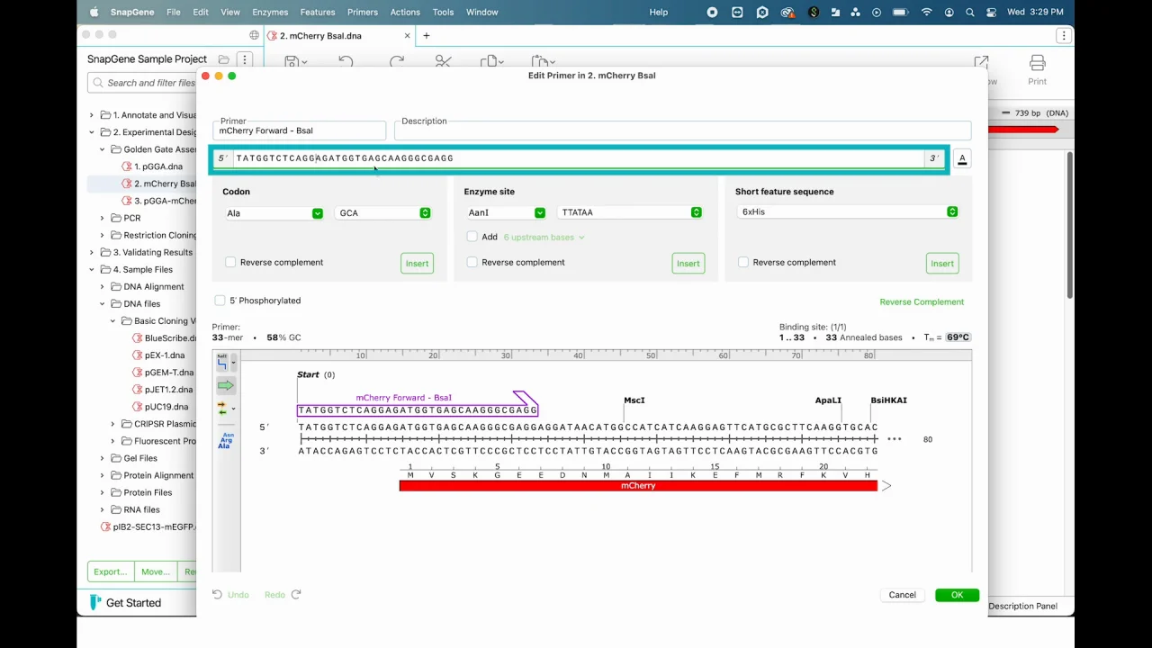This screenshot has height=648, width=1152.
Task: Click Cancel button
Action: pyautogui.click(x=902, y=595)
